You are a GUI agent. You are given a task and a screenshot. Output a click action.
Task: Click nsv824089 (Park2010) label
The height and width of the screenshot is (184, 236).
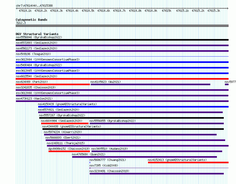pos(32,82)
